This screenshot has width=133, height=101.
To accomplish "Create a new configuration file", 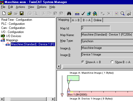I will (x=4, y=14).
